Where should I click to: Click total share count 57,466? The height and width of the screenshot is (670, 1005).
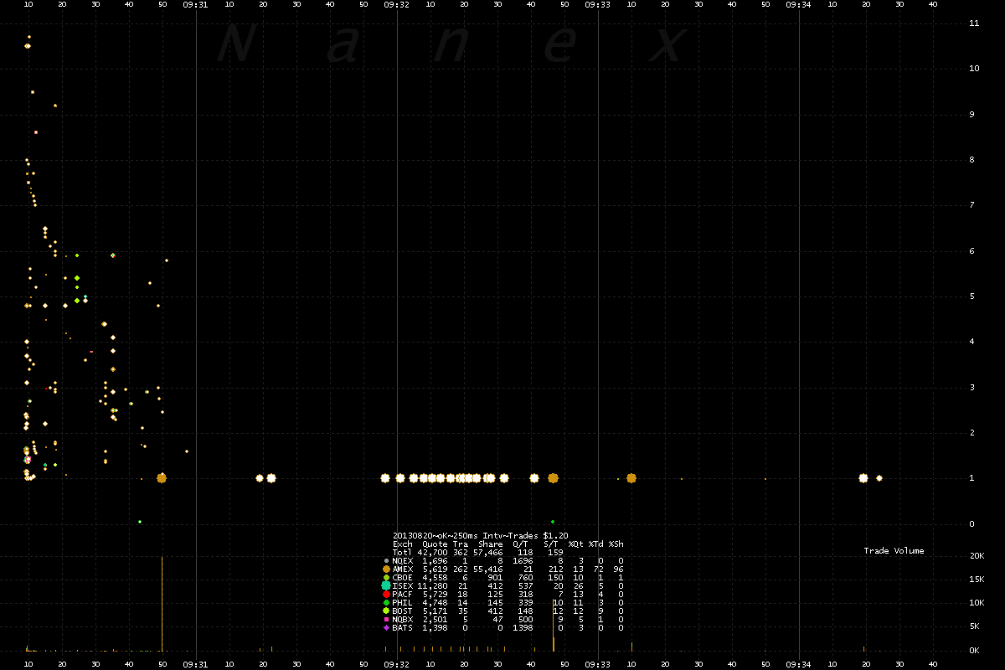[x=487, y=552]
